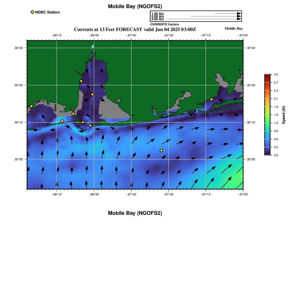Click the NDBC Station legend diamond
The image size is (297, 283).
[x=32, y=12]
